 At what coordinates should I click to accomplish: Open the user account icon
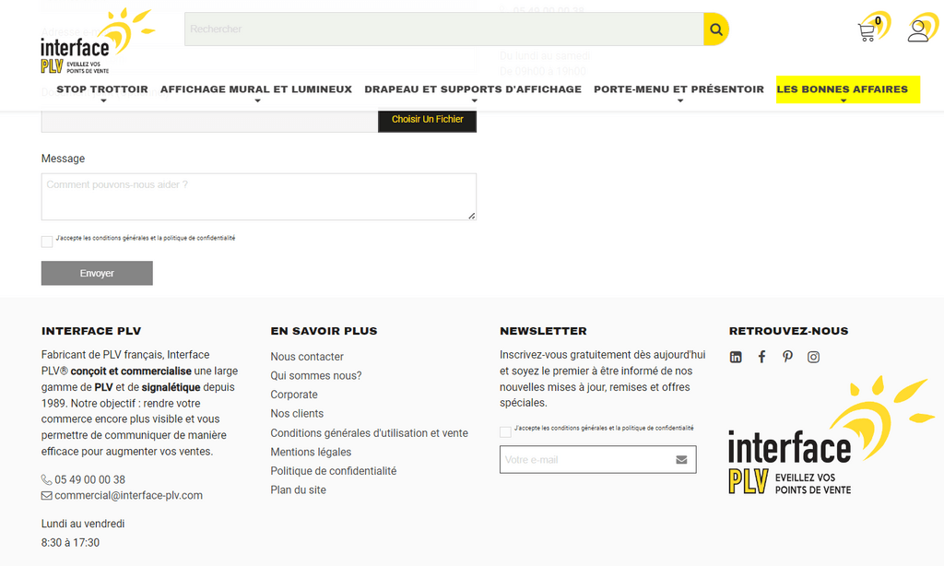(918, 31)
